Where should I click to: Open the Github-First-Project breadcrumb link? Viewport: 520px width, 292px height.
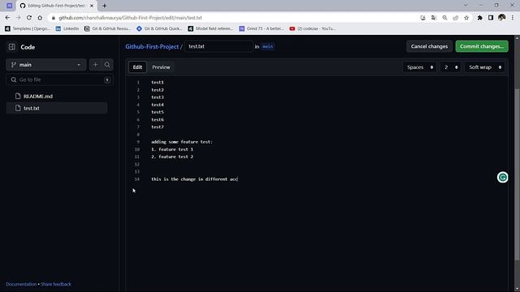(152, 47)
